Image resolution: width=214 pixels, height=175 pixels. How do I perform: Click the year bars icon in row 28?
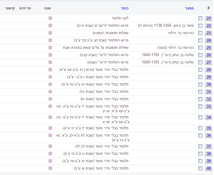[50, 70]
